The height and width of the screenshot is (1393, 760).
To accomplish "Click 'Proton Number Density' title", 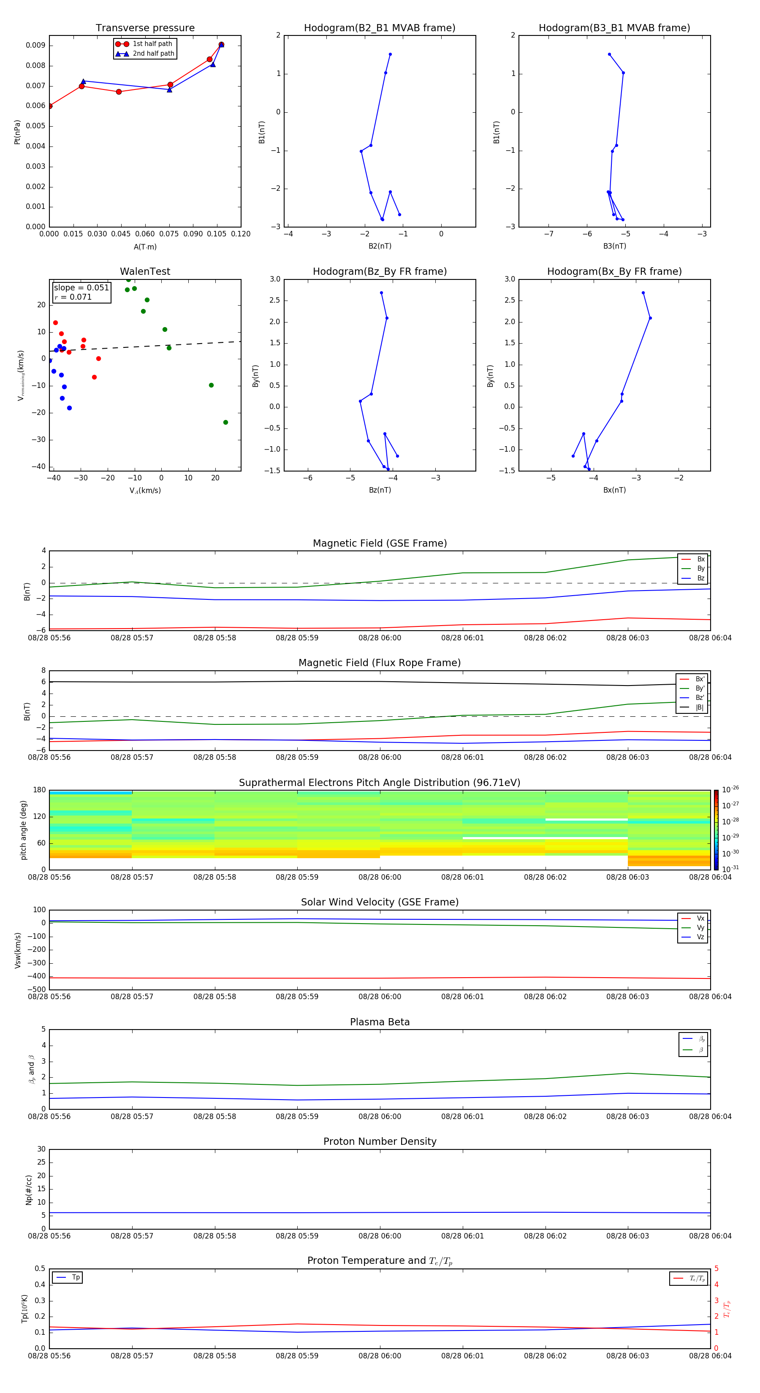I will 380,1141.
